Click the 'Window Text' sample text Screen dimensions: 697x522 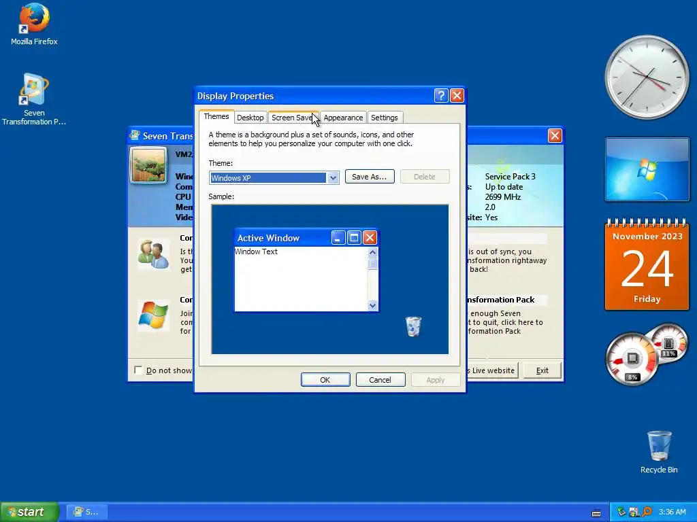pyautogui.click(x=257, y=251)
